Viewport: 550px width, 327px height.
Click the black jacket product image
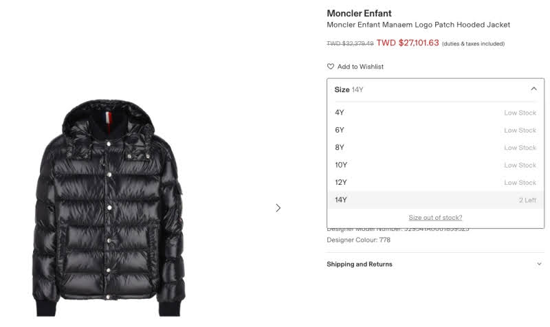[x=109, y=208]
